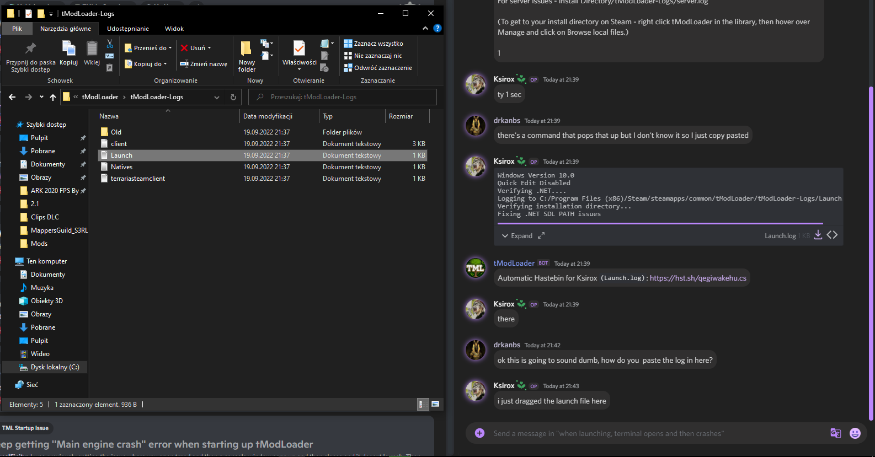Image resolution: width=875 pixels, height=457 pixels.
Task: Open fullscreen preview of Launch.log attachment
Action: coord(541,235)
